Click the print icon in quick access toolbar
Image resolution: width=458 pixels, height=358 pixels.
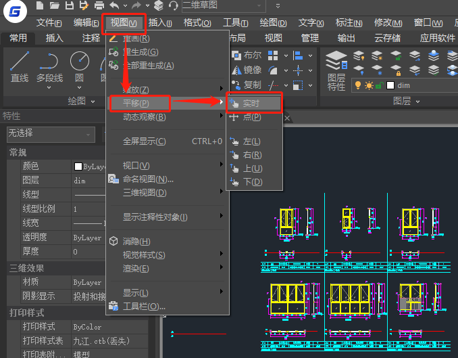(x=99, y=5)
